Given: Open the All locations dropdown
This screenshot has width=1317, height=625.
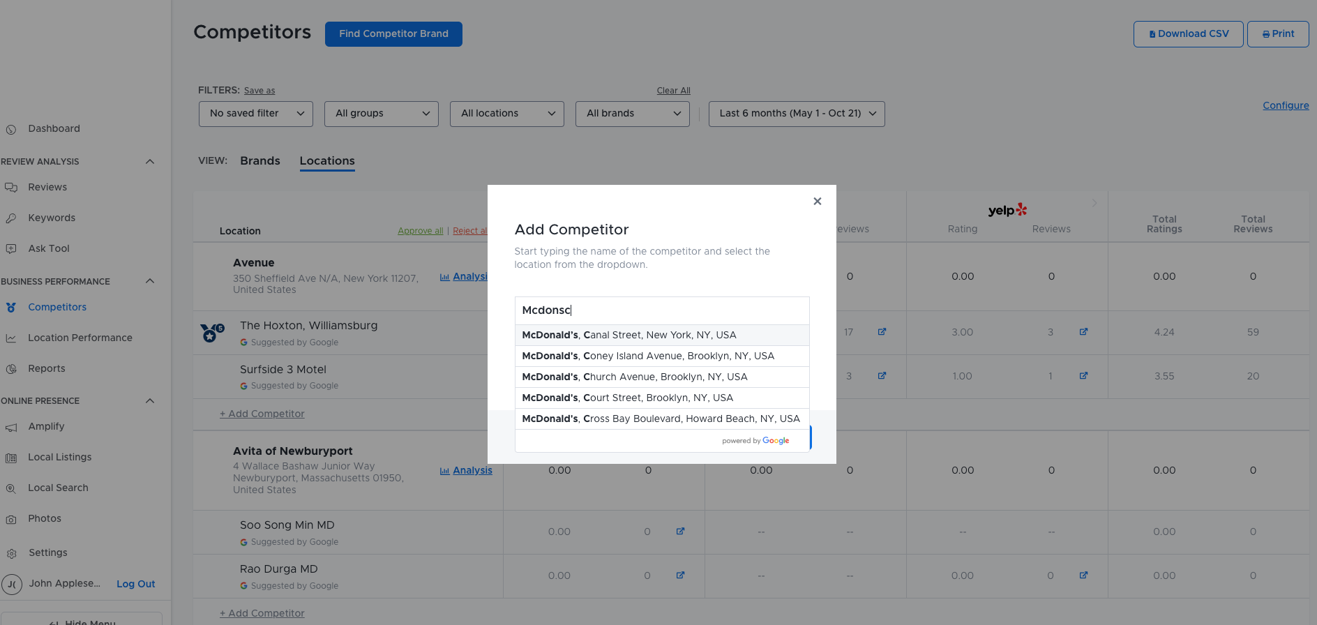Looking at the screenshot, I should 507,114.
